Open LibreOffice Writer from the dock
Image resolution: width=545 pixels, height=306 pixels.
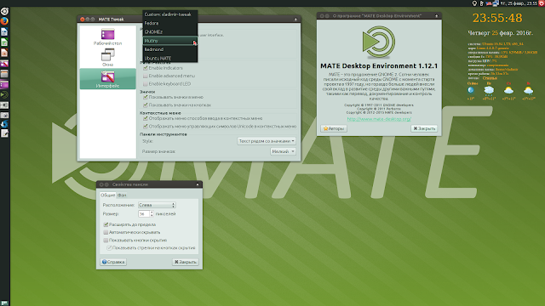(4, 32)
